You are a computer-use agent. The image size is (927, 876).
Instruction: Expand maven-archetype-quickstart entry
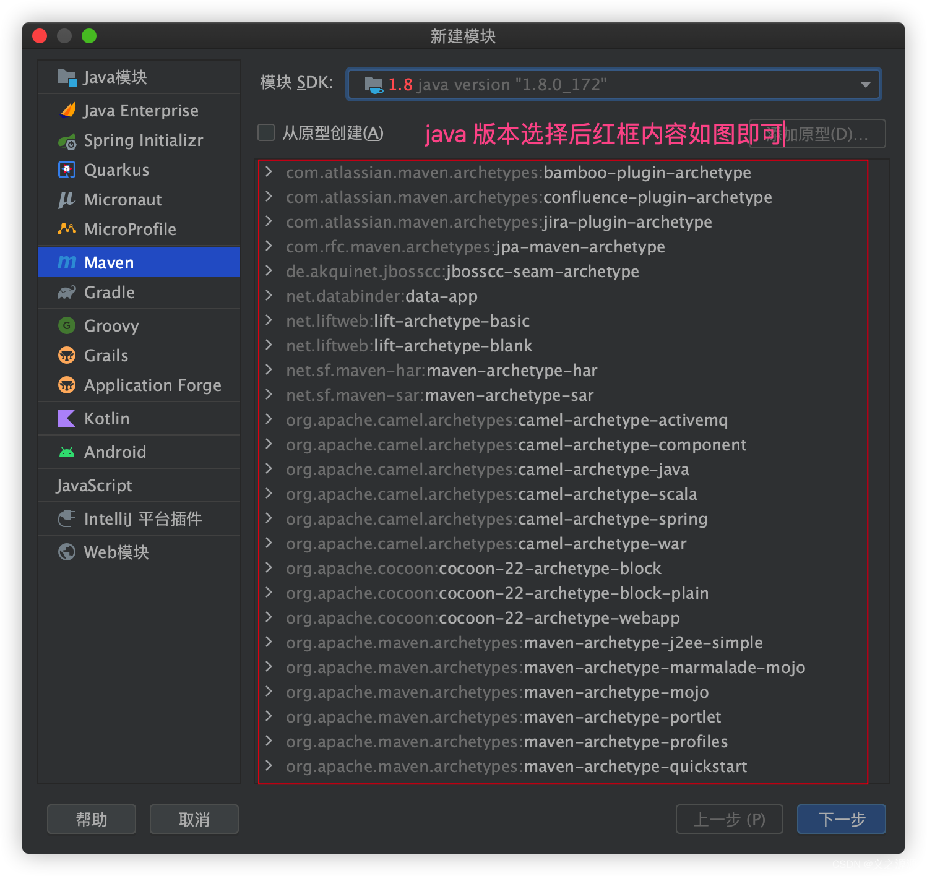point(269,766)
